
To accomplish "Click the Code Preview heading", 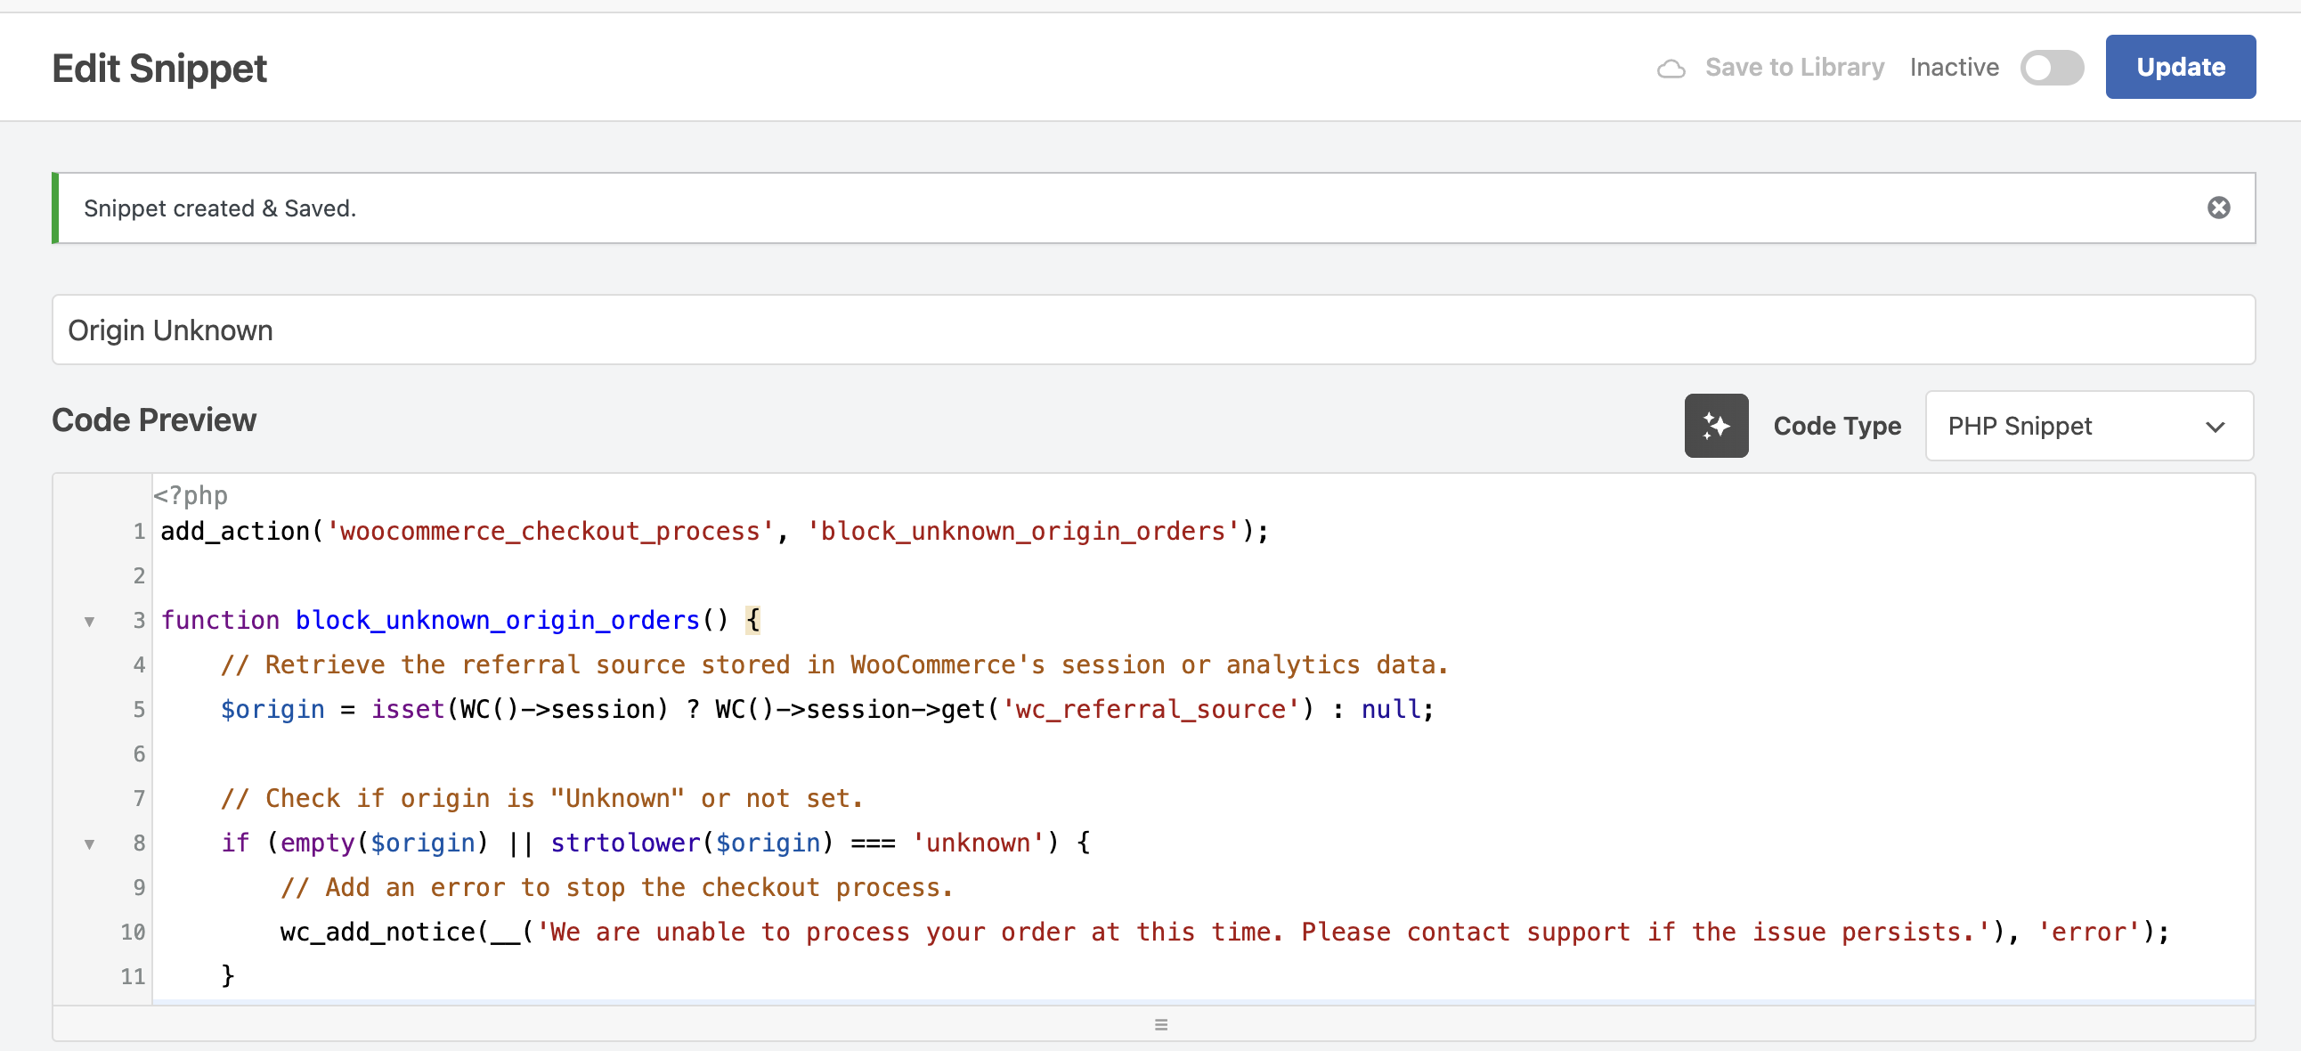I will coord(154,420).
